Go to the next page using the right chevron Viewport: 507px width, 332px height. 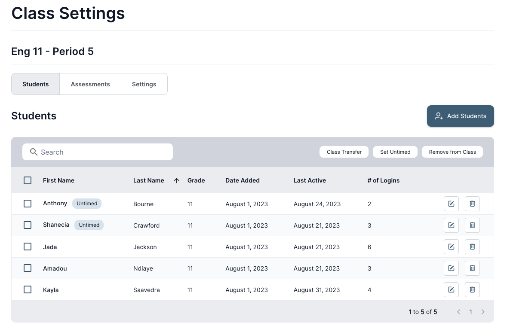(483, 312)
